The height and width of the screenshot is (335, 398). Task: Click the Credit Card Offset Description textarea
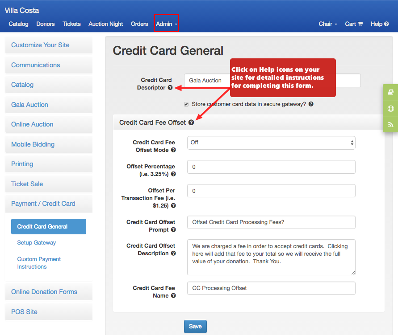(x=271, y=257)
